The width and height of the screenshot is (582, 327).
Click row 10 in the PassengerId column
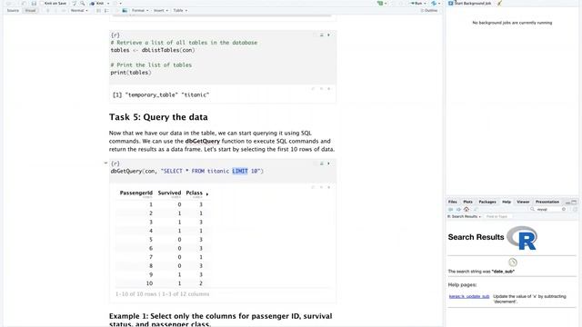(149, 283)
